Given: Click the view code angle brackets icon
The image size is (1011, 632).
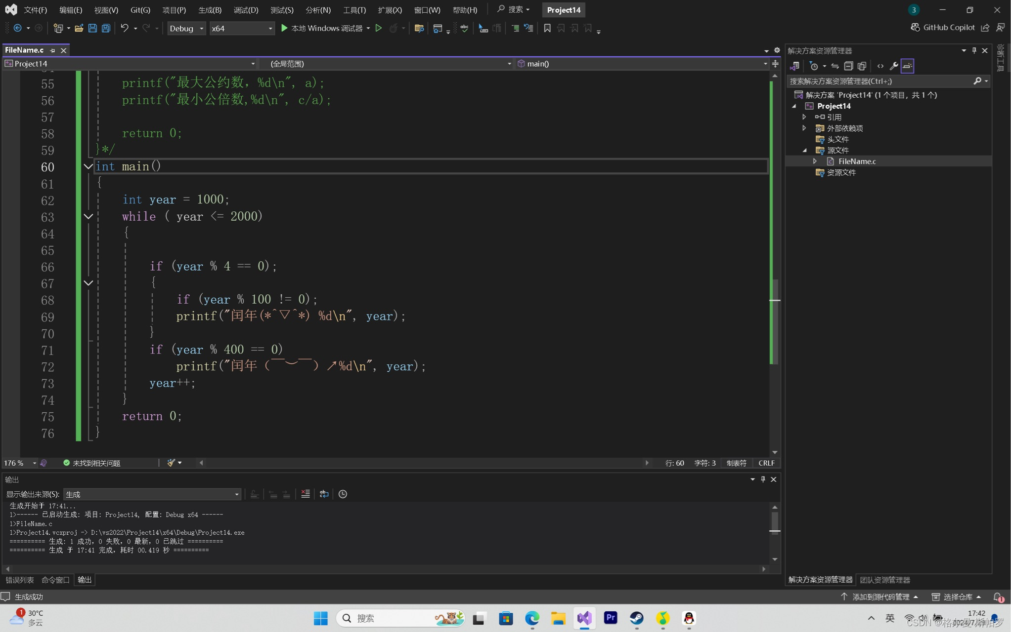Looking at the screenshot, I should (880, 66).
